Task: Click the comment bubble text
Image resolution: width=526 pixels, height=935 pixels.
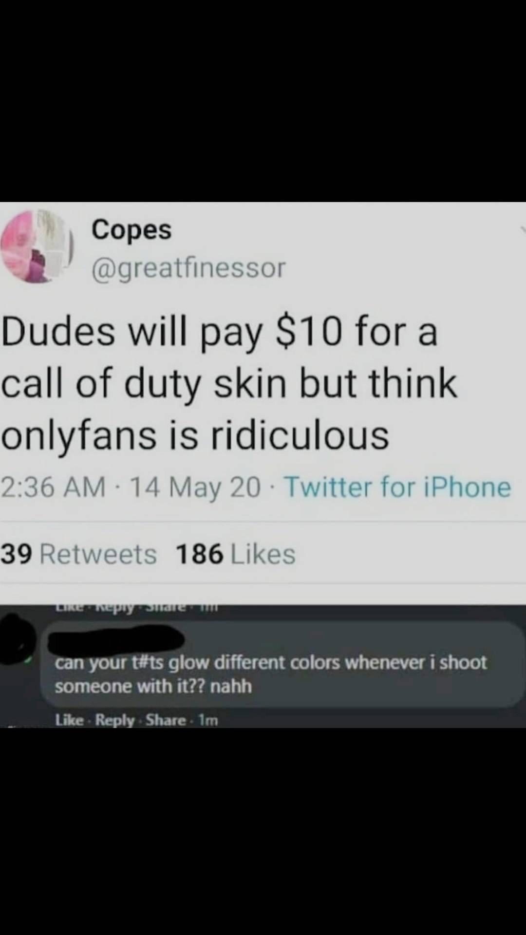Action: coord(270,674)
